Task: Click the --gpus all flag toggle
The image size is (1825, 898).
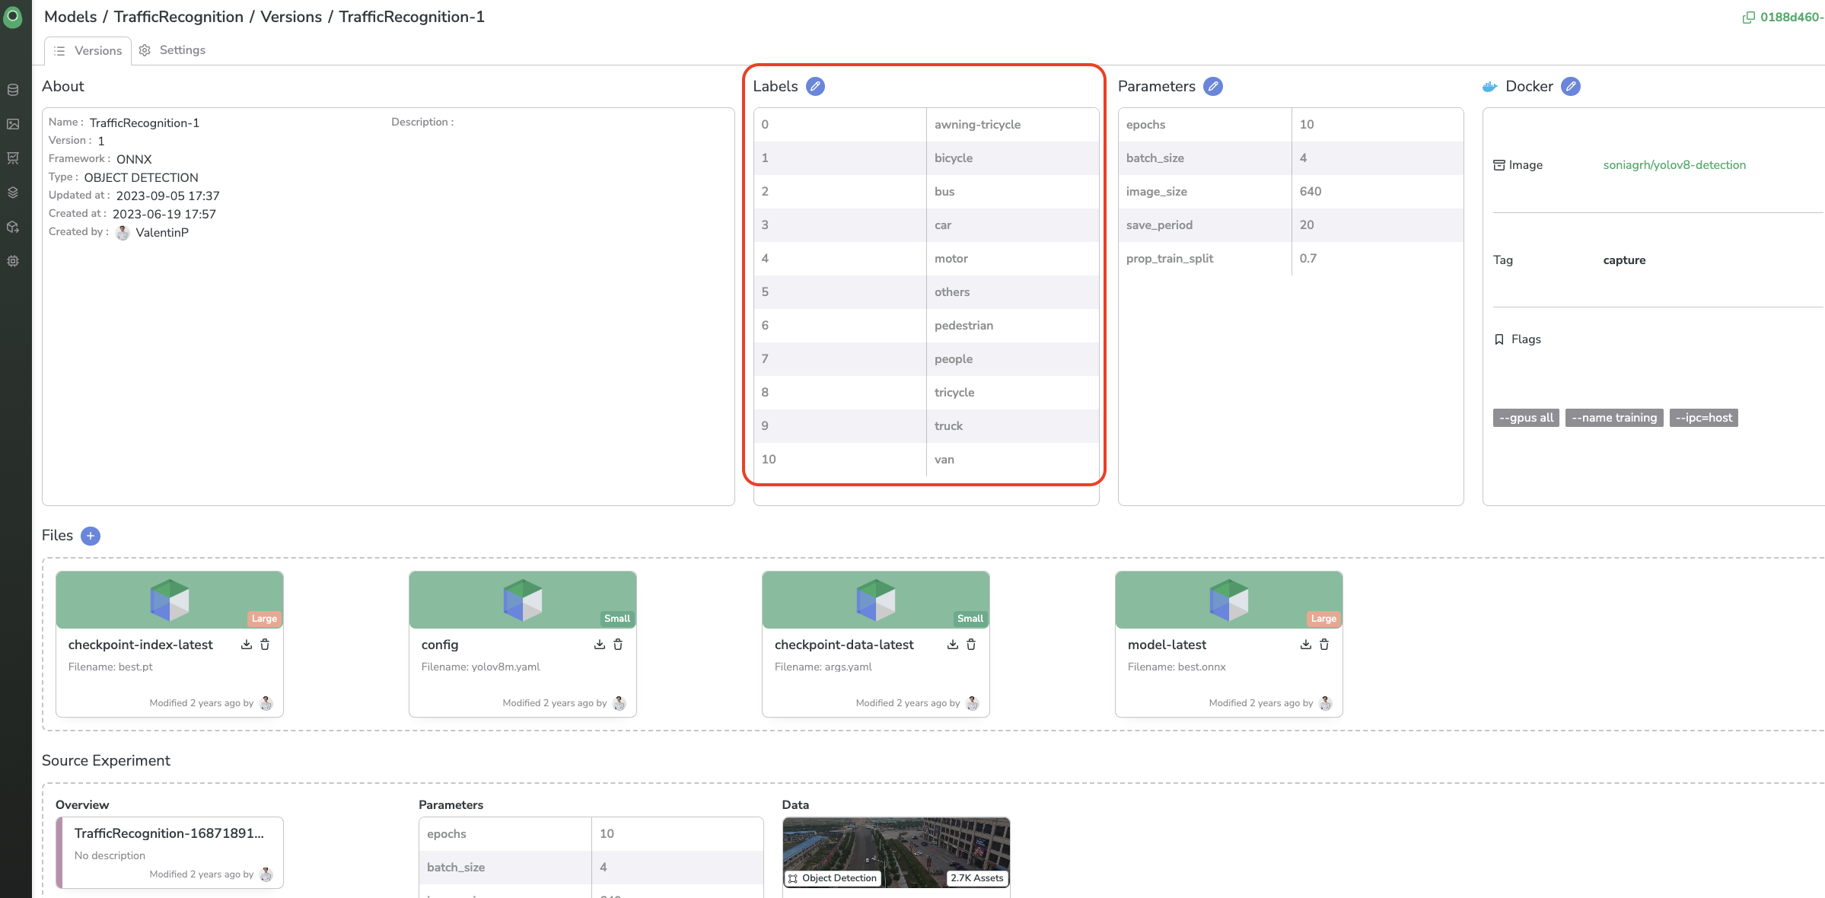Action: tap(1524, 416)
